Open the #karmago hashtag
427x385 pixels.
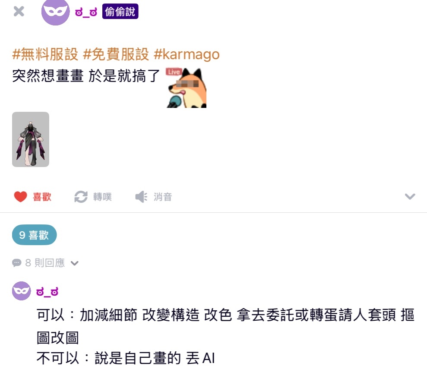[x=187, y=55]
